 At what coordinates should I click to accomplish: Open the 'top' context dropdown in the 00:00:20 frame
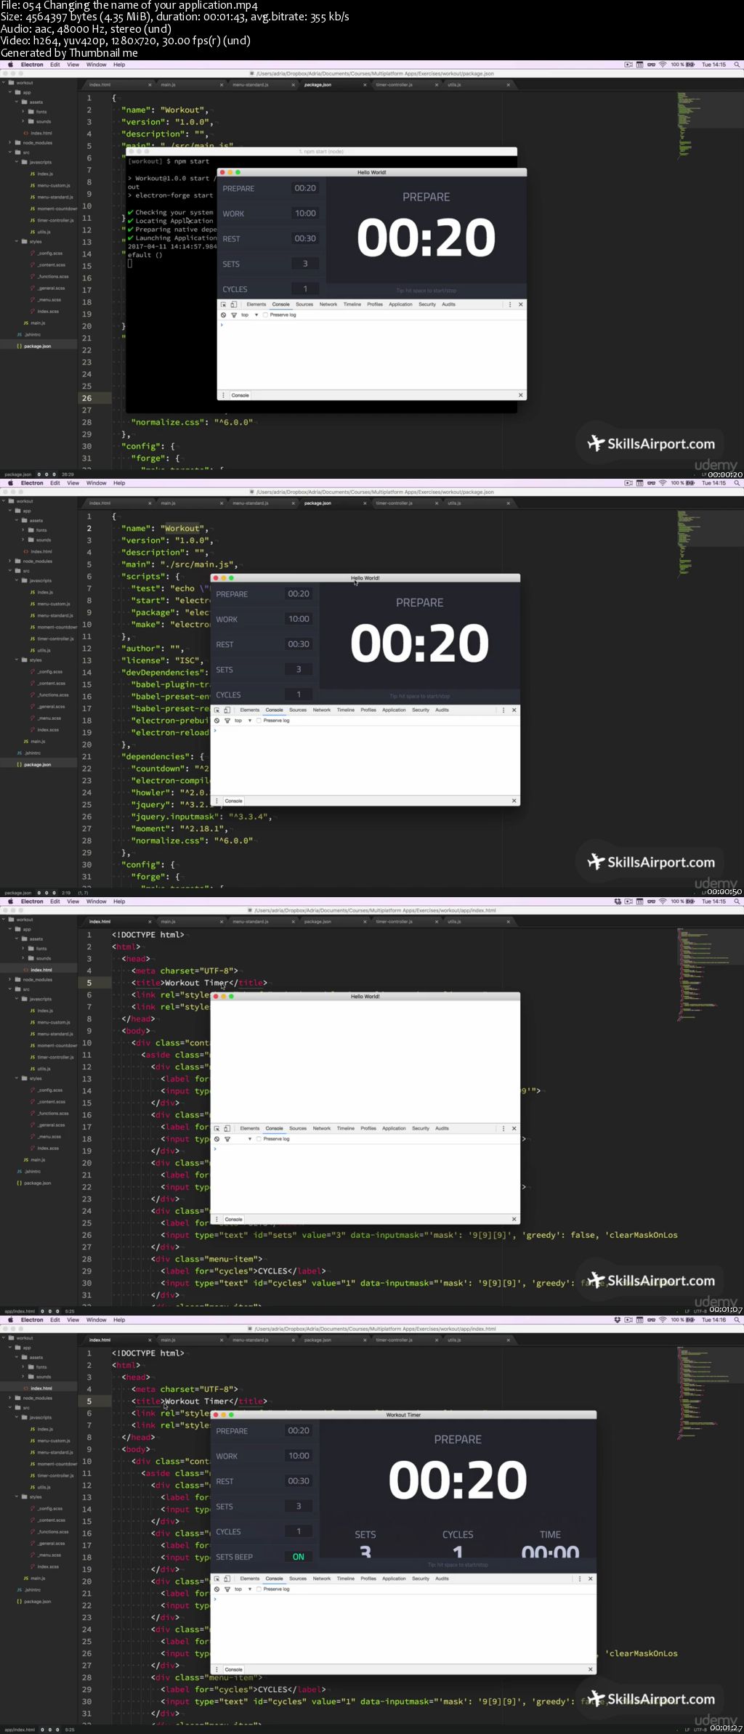pos(250,315)
